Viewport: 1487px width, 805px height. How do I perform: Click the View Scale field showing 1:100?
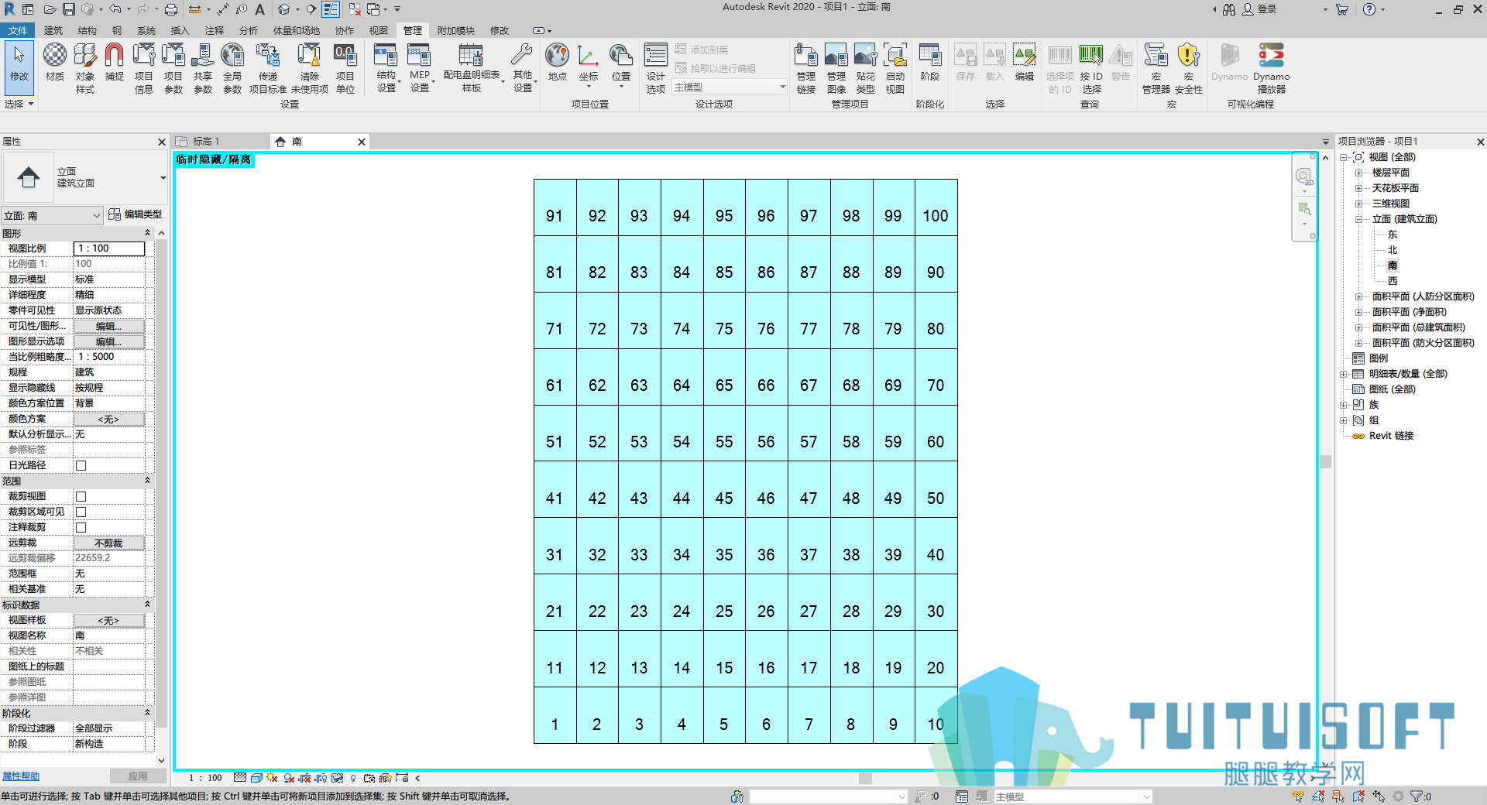coord(109,248)
